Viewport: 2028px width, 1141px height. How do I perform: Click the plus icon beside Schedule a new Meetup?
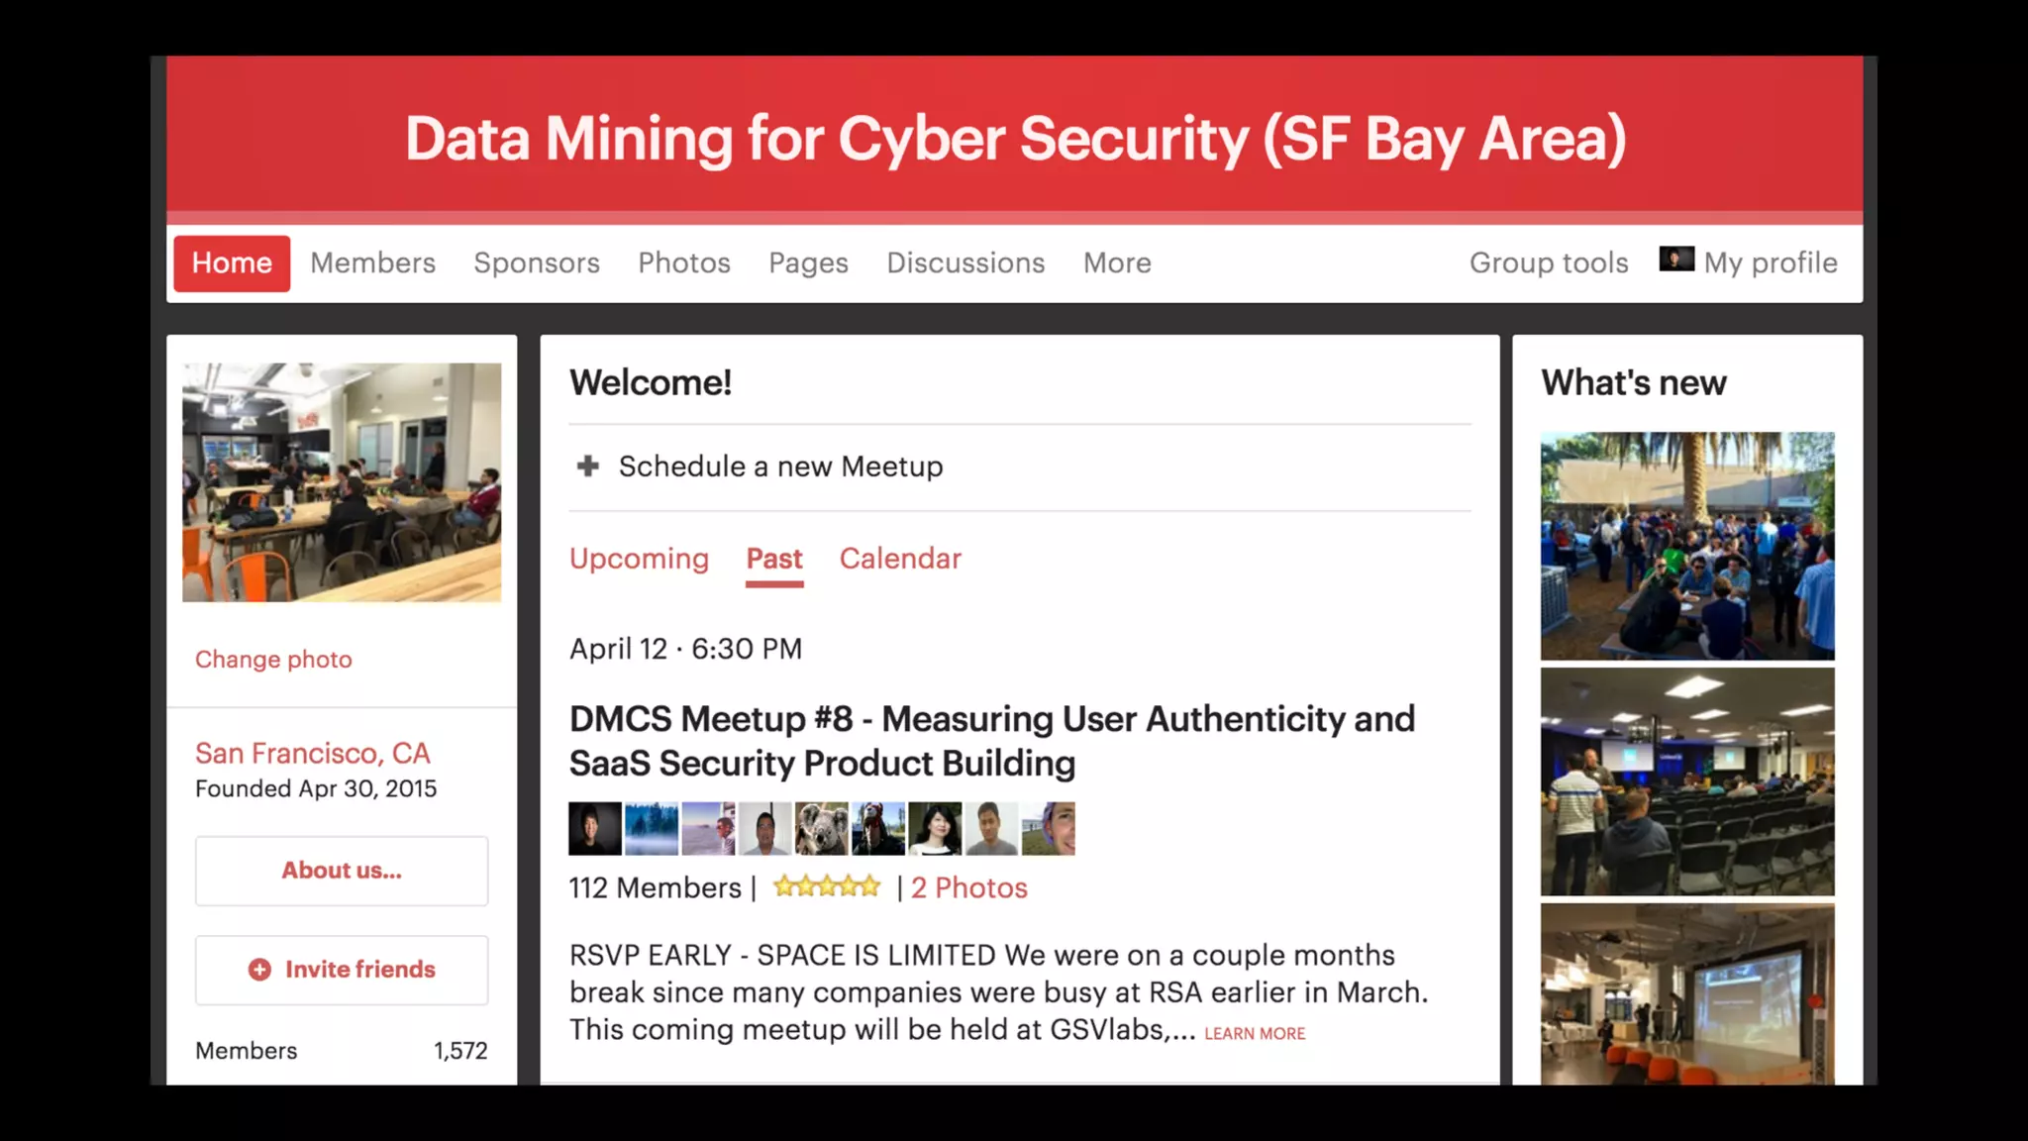click(588, 466)
